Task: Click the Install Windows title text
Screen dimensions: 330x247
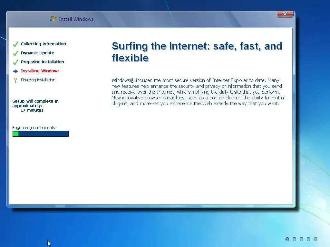Action: pos(76,19)
